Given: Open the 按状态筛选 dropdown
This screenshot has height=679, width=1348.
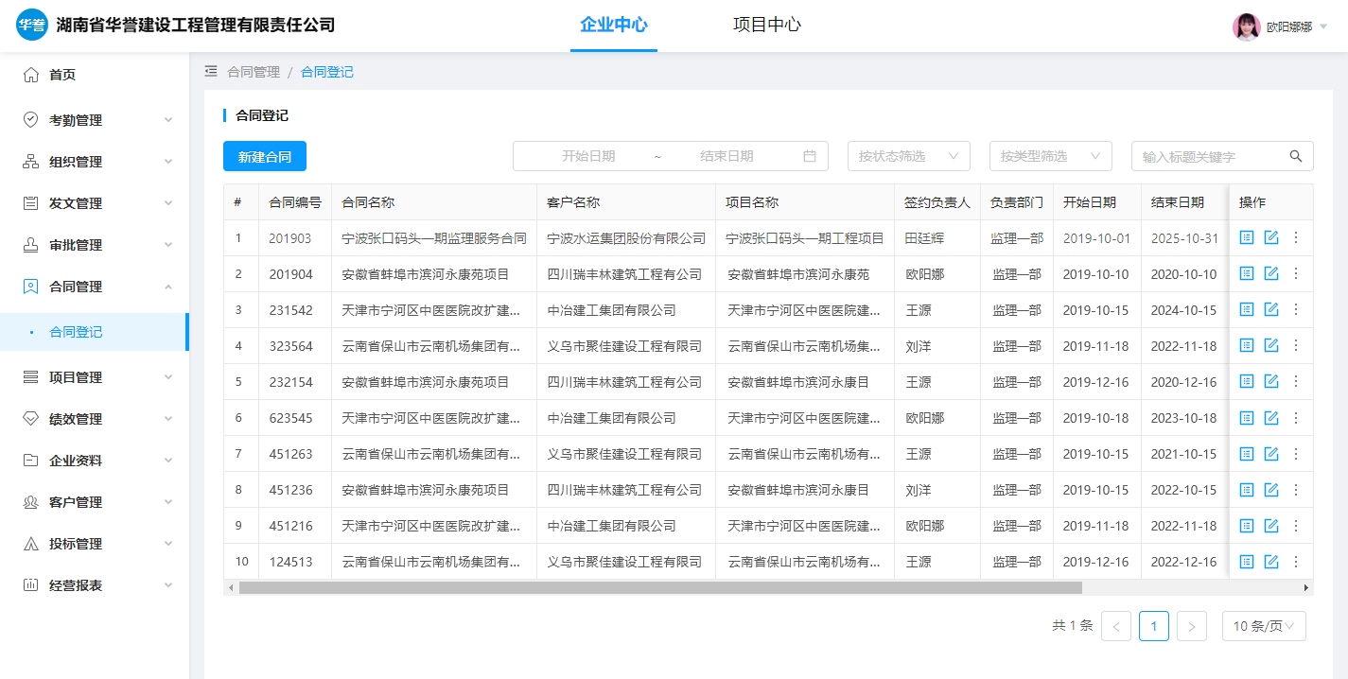Looking at the screenshot, I should (x=908, y=156).
